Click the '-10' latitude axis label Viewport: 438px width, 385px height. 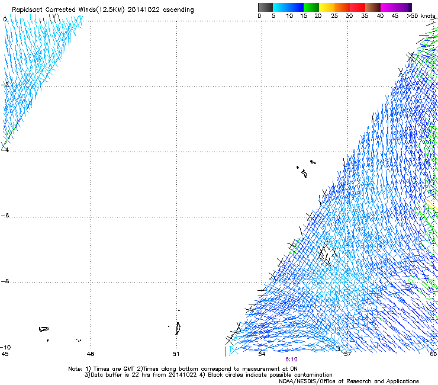coord(5,347)
